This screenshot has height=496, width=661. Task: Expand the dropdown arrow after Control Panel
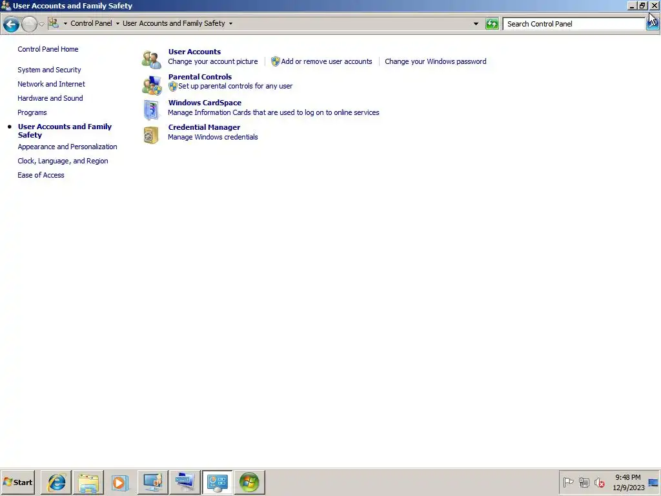[x=117, y=24]
